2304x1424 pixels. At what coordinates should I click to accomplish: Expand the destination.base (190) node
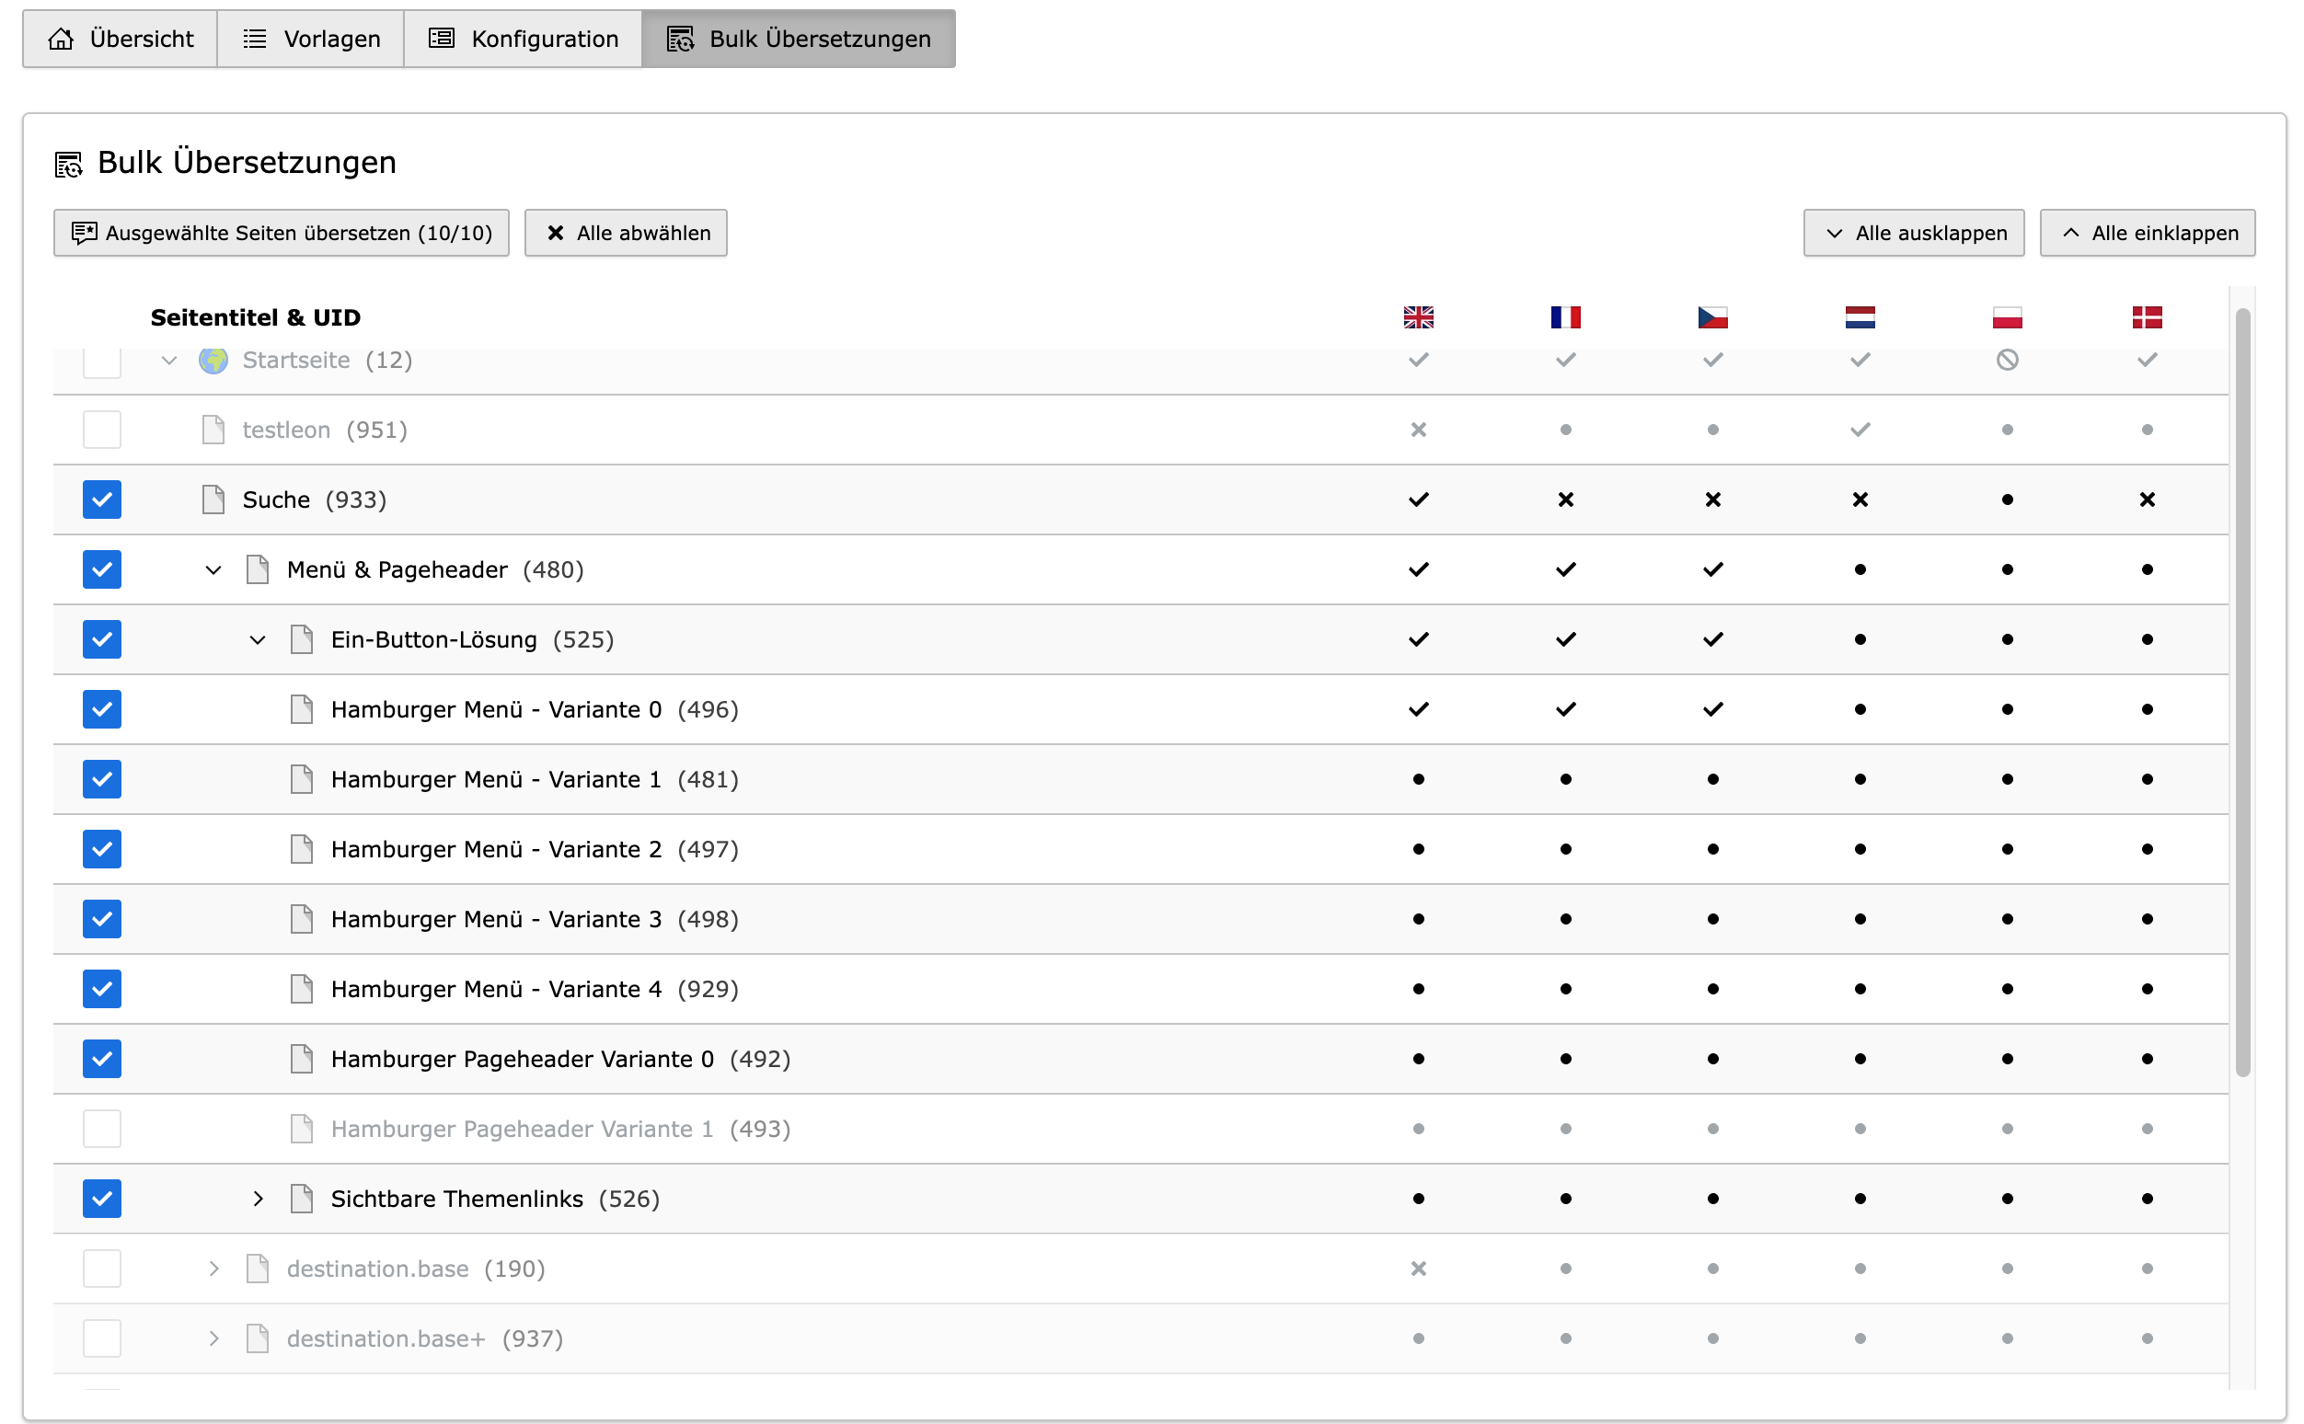213,1269
